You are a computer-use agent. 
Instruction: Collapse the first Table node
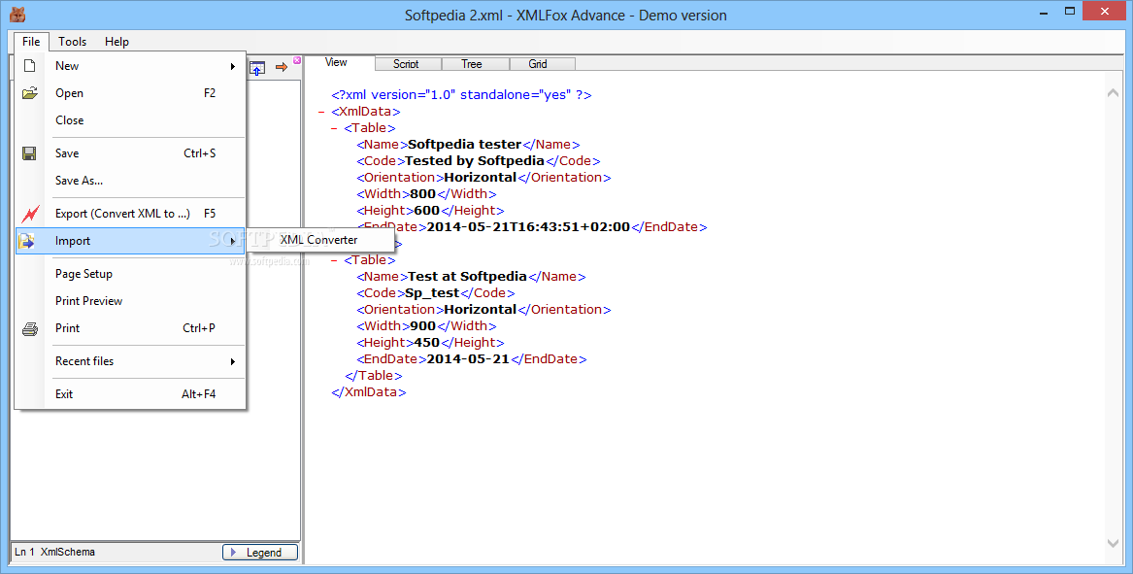335,128
